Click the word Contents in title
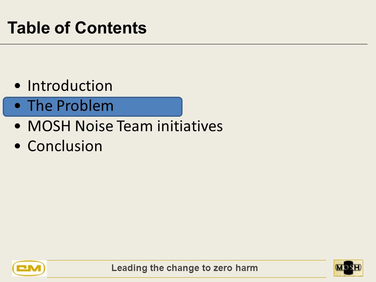 click(110, 28)
